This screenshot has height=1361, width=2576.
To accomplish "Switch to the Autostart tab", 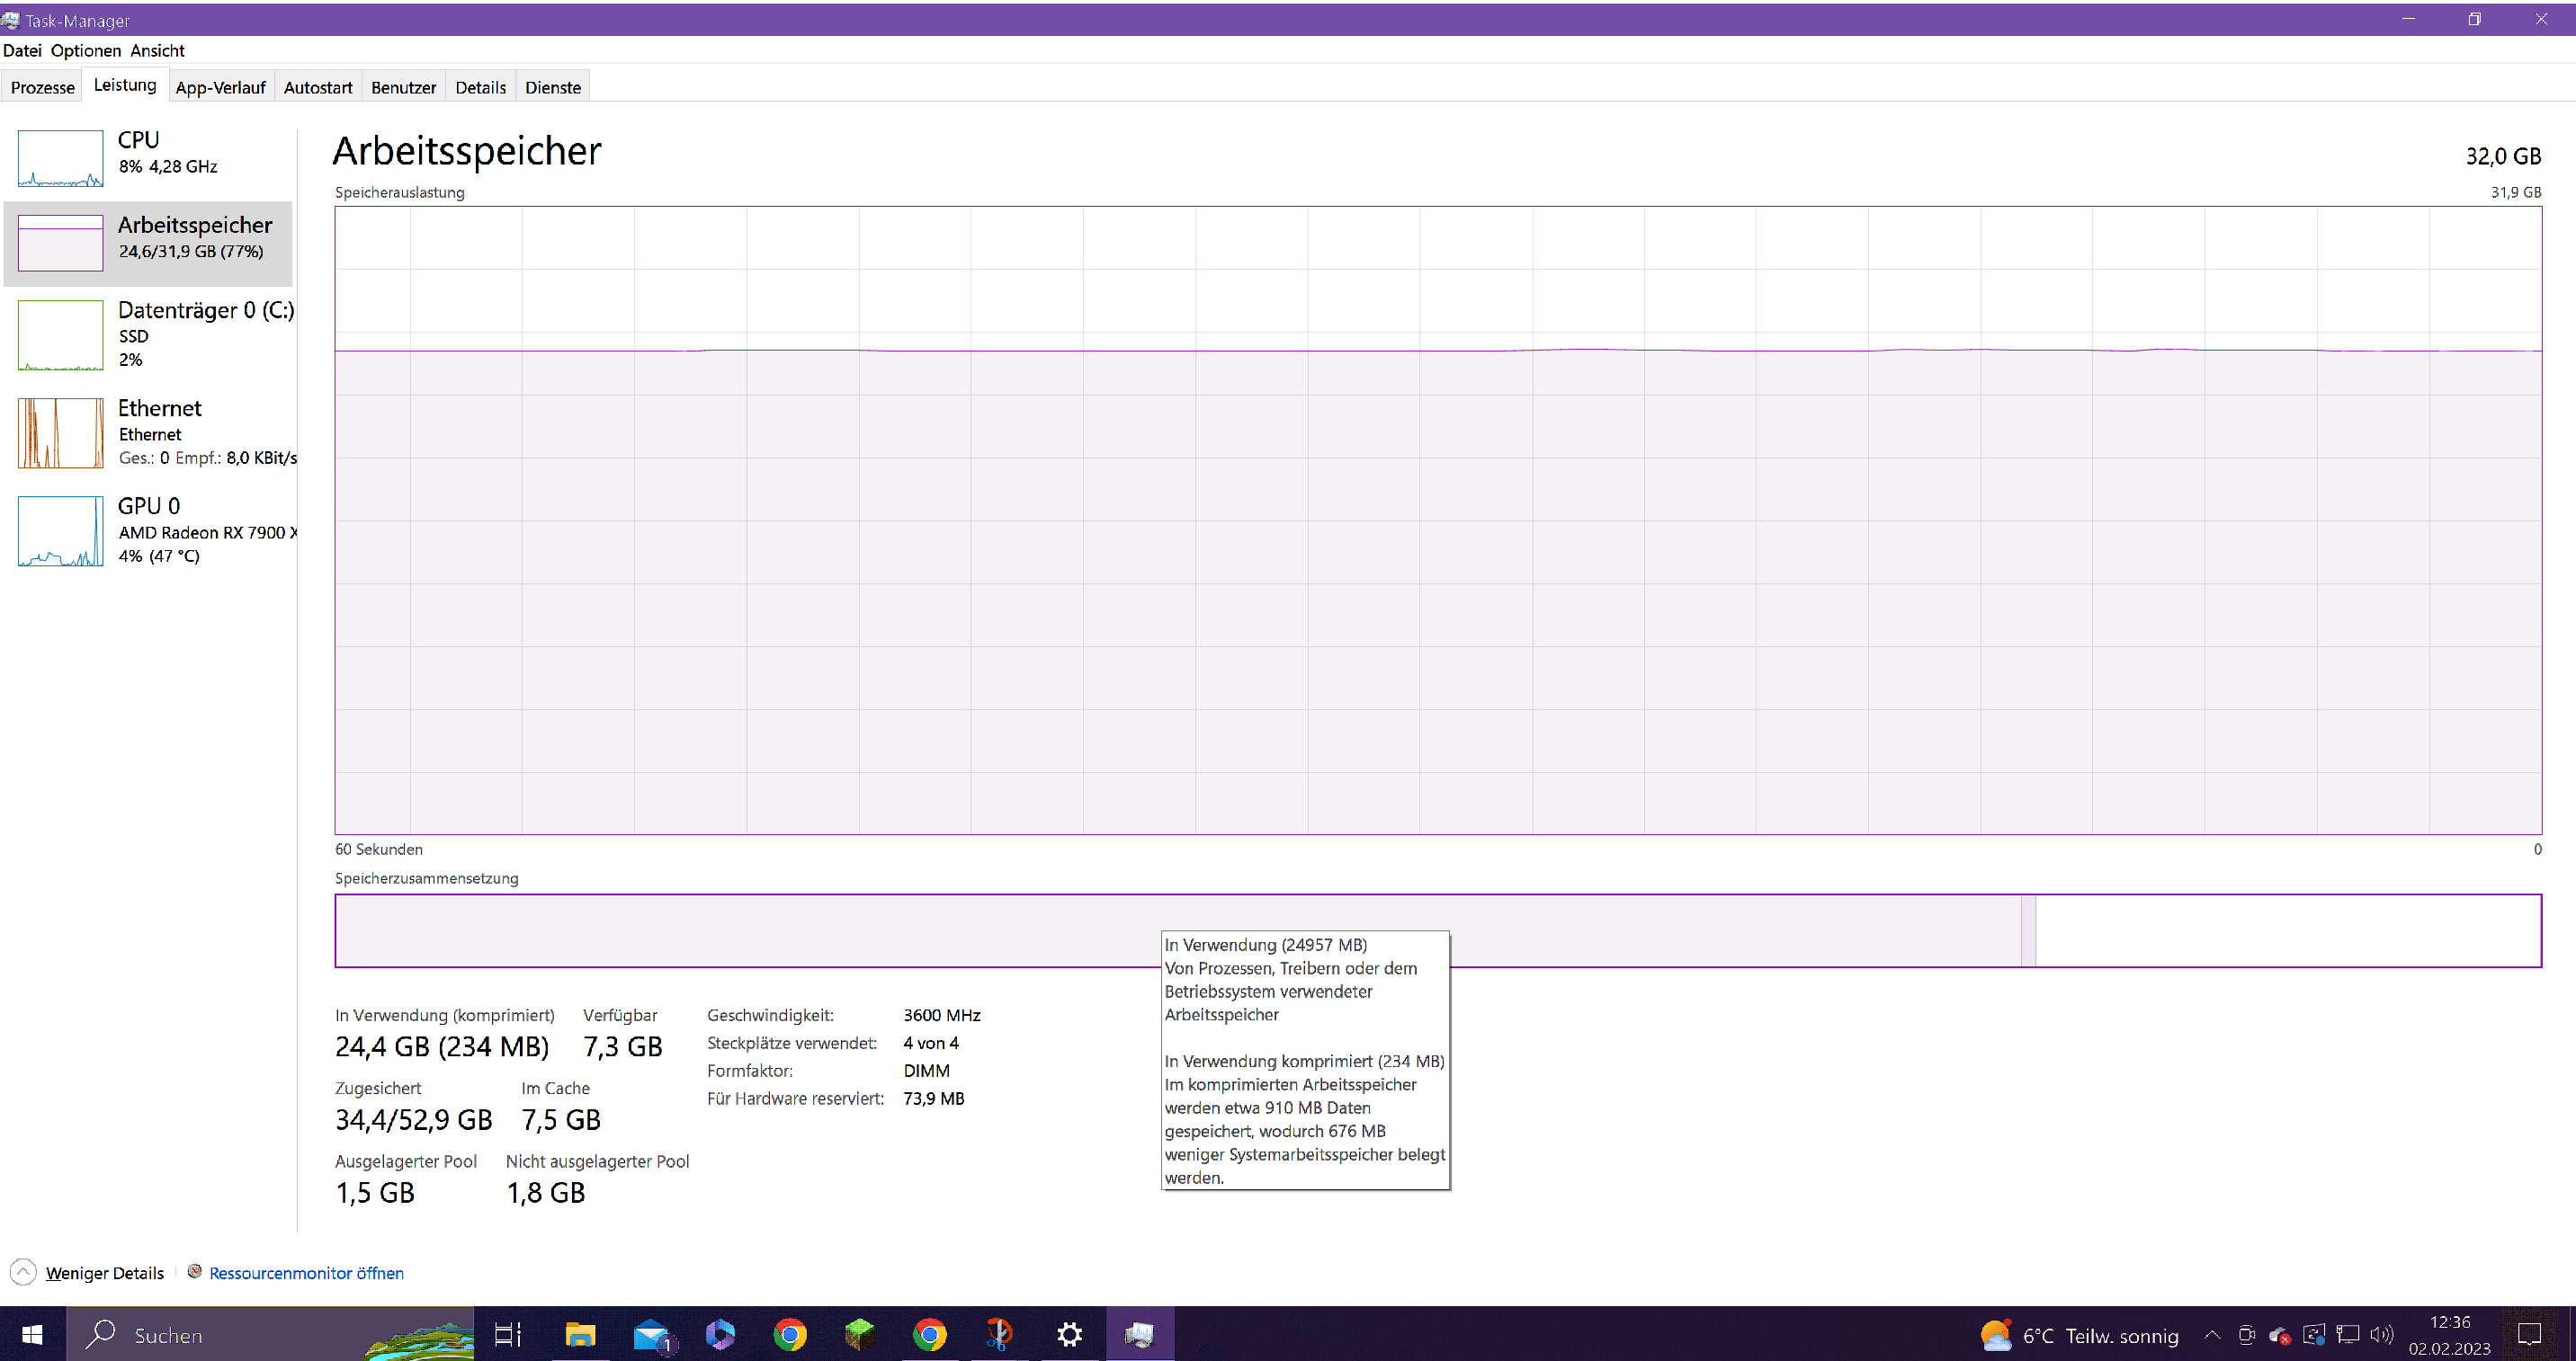I will click(317, 88).
